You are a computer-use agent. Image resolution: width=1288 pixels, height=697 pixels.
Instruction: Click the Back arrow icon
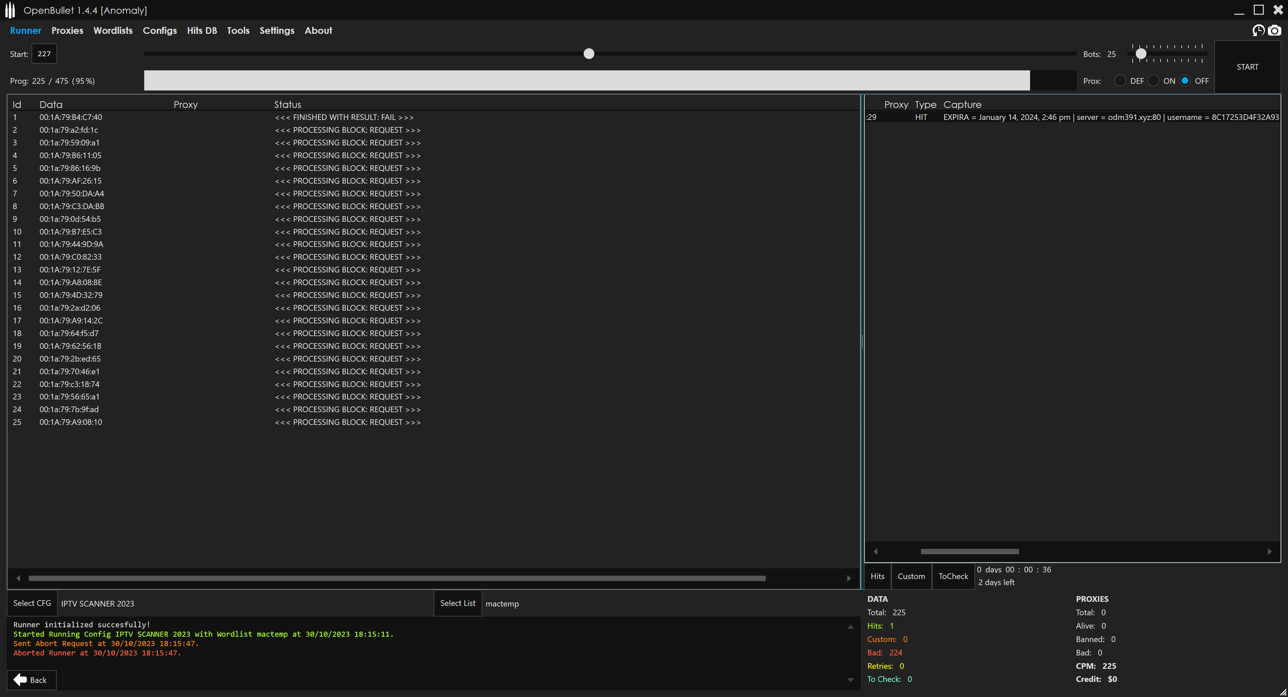pyautogui.click(x=20, y=680)
